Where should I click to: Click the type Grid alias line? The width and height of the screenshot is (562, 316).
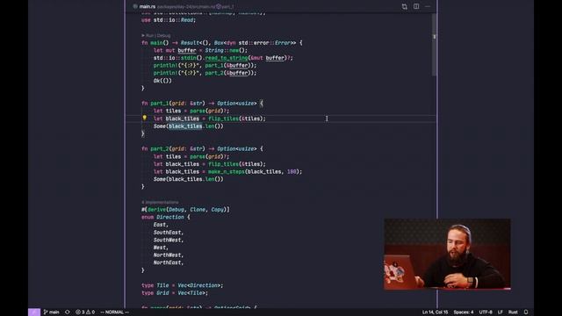tap(175, 293)
